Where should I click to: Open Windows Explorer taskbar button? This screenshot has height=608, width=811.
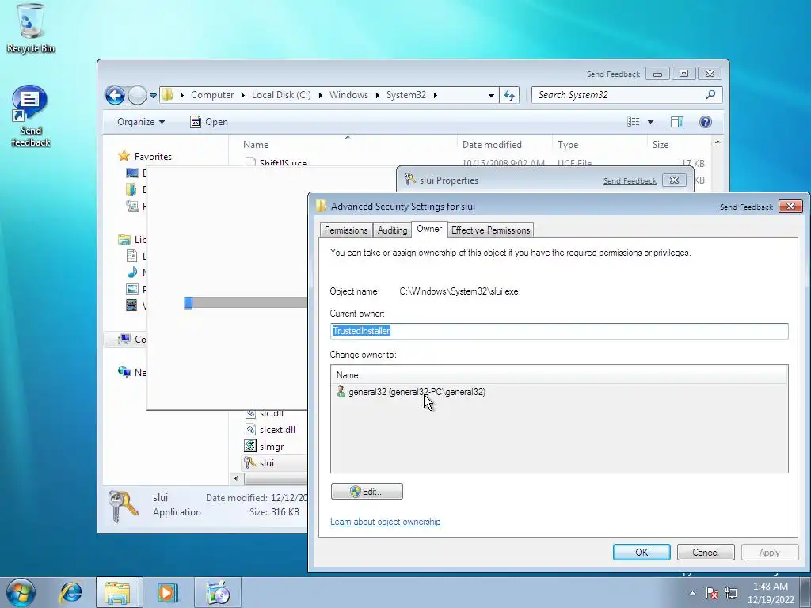pos(117,592)
